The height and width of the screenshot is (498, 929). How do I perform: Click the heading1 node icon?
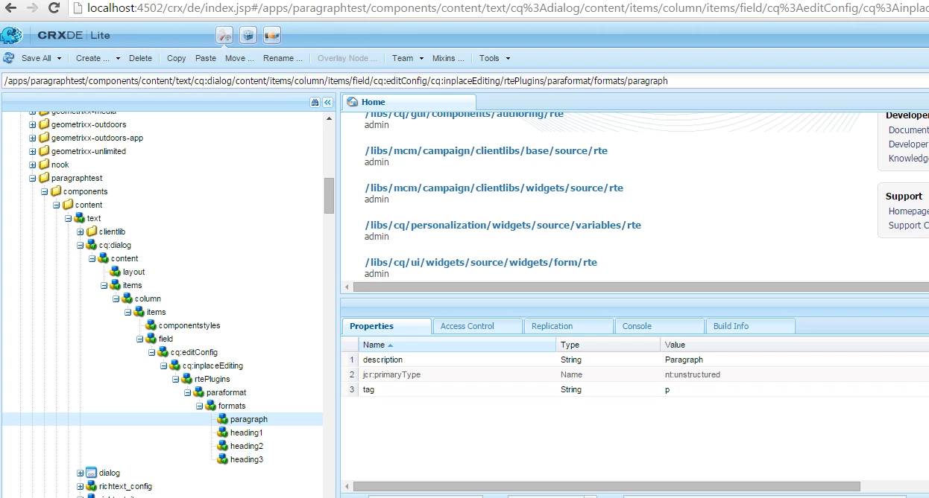click(222, 432)
